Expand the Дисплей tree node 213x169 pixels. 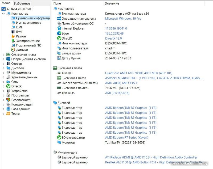click(3, 68)
